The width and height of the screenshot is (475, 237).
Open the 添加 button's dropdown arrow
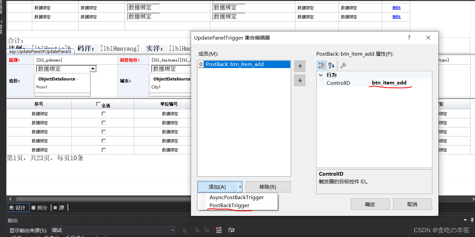tap(240, 187)
